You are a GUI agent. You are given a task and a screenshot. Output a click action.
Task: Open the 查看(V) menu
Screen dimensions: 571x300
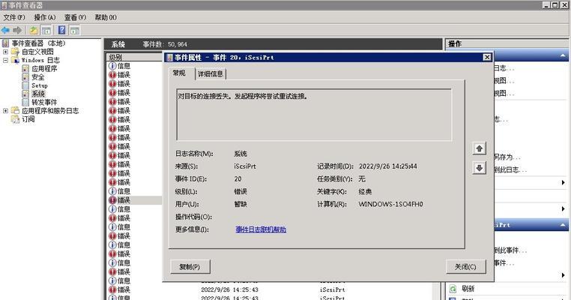coord(76,17)
